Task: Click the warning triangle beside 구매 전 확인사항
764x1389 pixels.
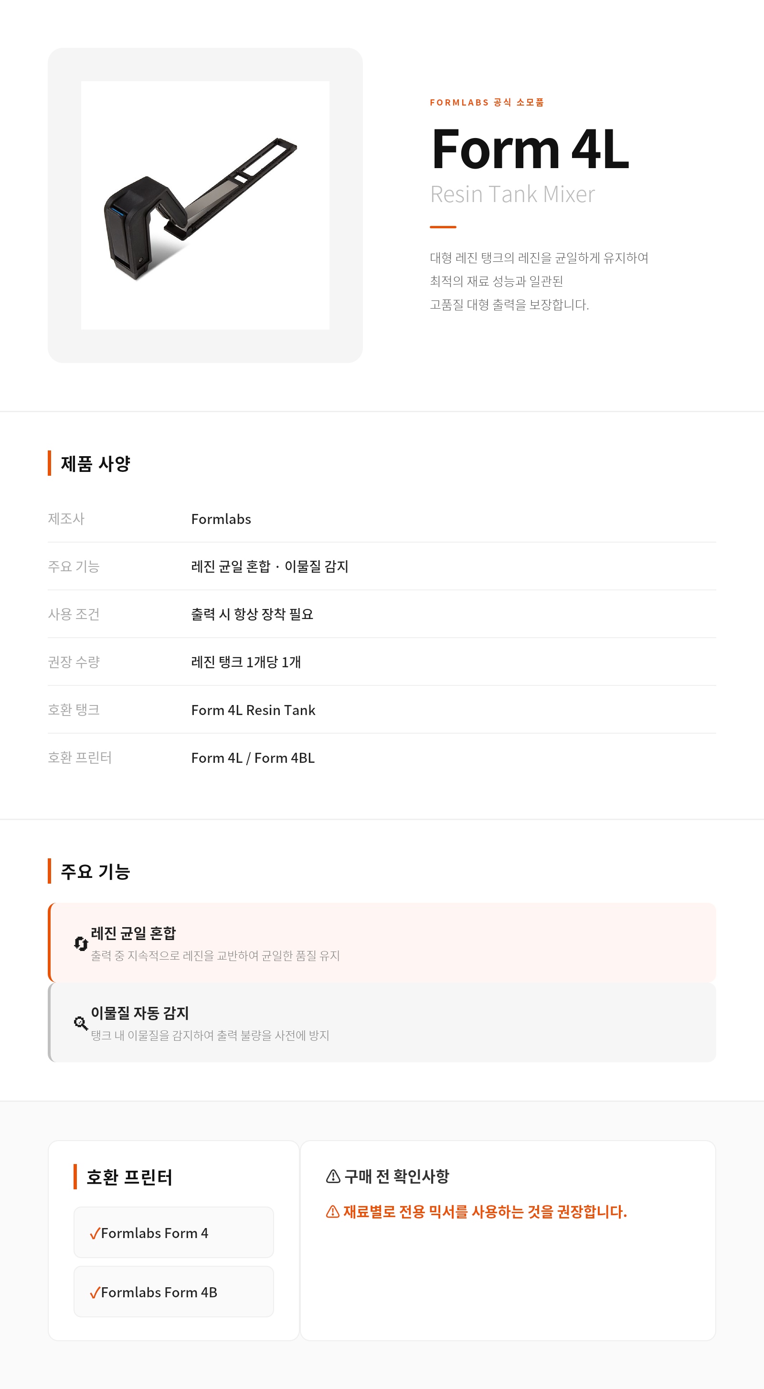Action: coord(333,1176)
